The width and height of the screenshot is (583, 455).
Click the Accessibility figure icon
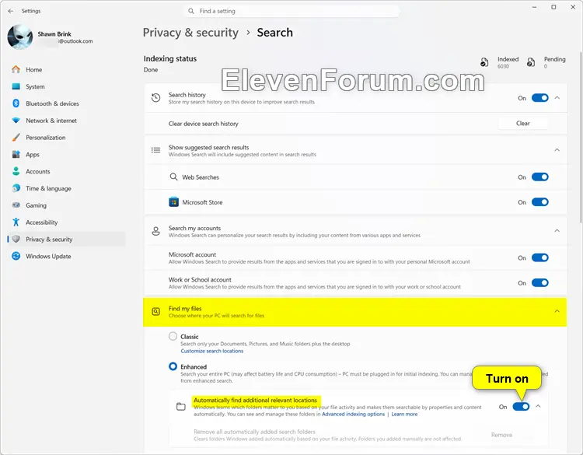pyautogui.click(x=16, y=222)
